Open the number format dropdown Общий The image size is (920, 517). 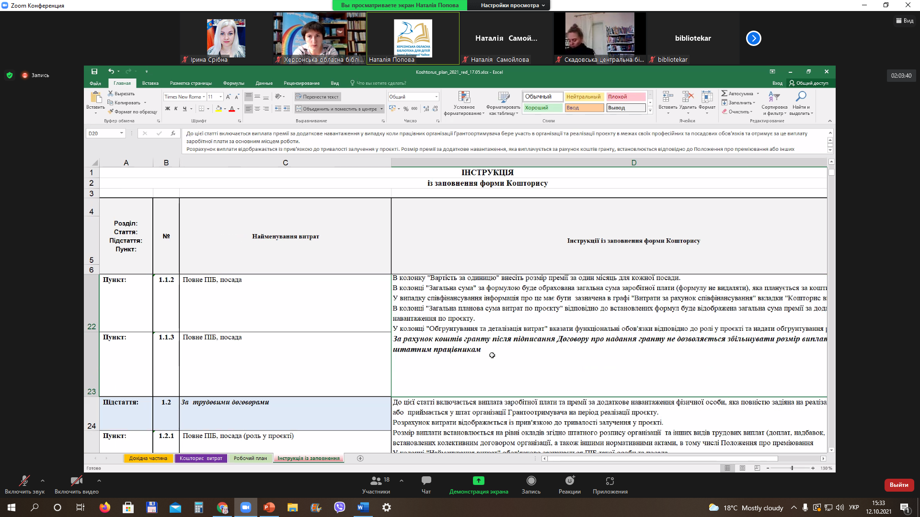point(436,97)
